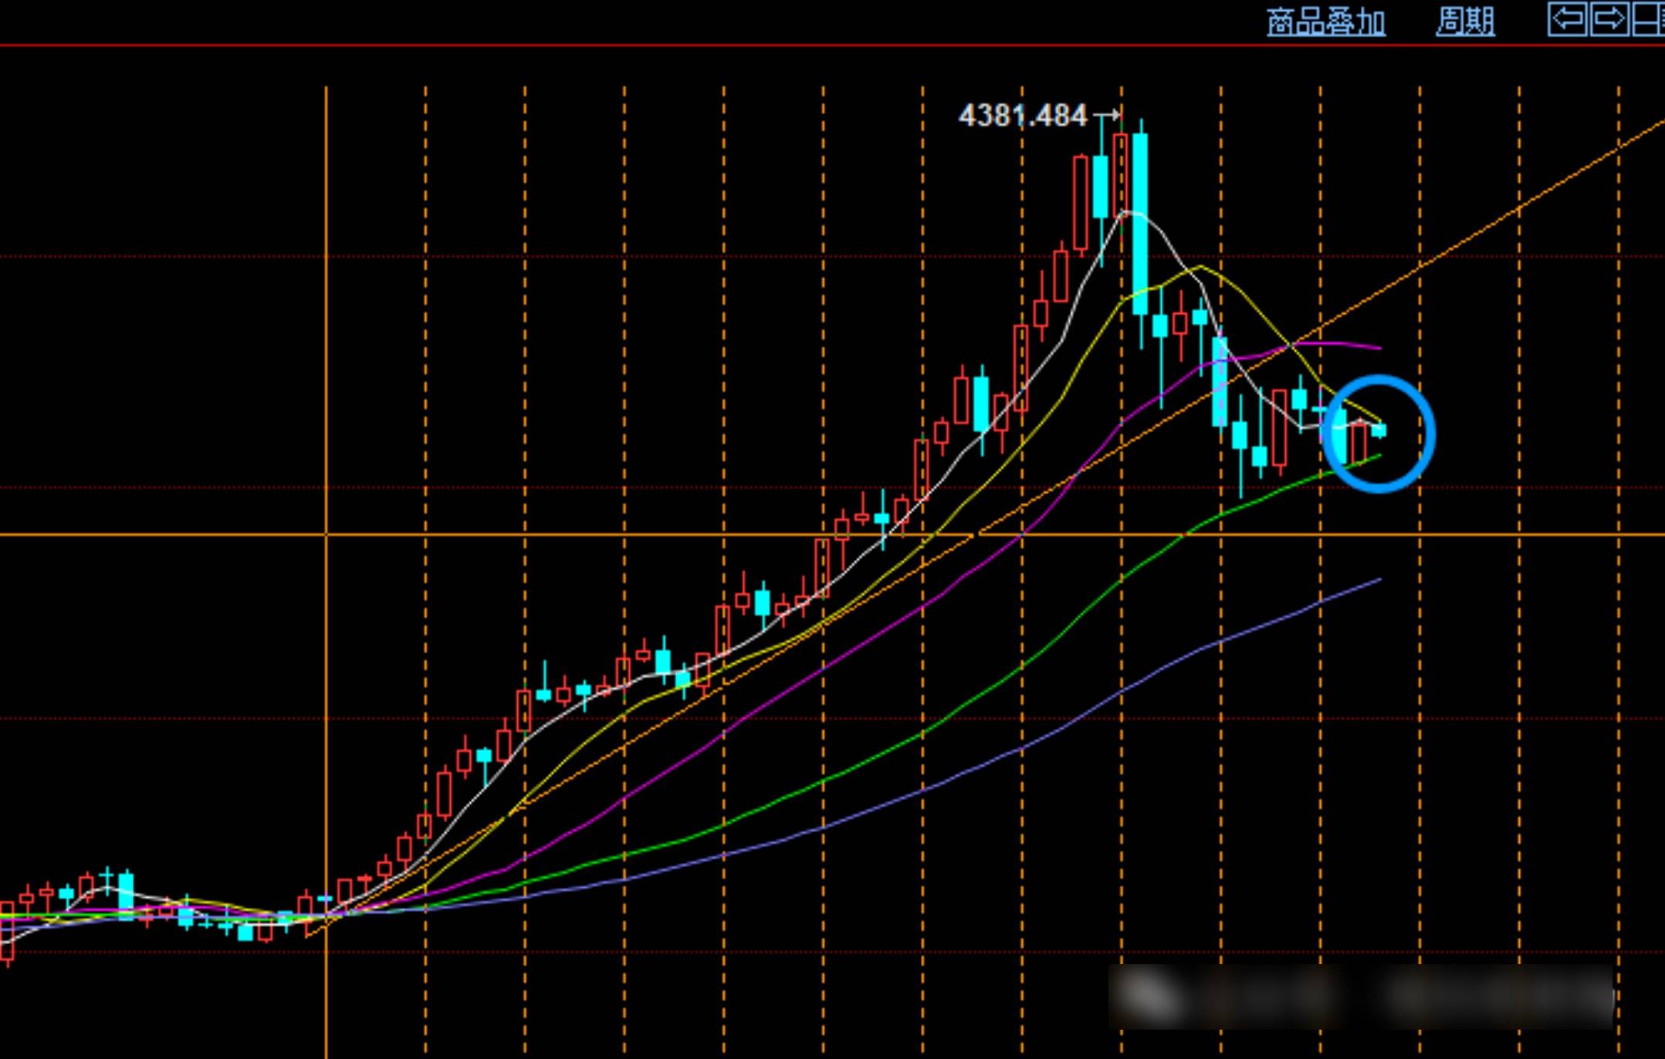The image size is (1665, 1059).
Task: Click the leftmost red candle on chart
Action: coord(8,932)
